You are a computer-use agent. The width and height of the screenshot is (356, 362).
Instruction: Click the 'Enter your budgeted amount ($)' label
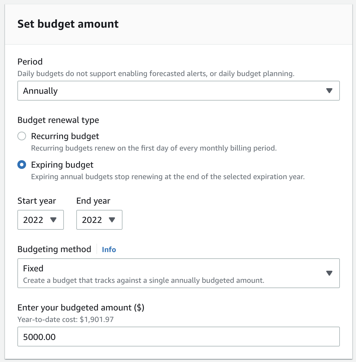[81, 308]
